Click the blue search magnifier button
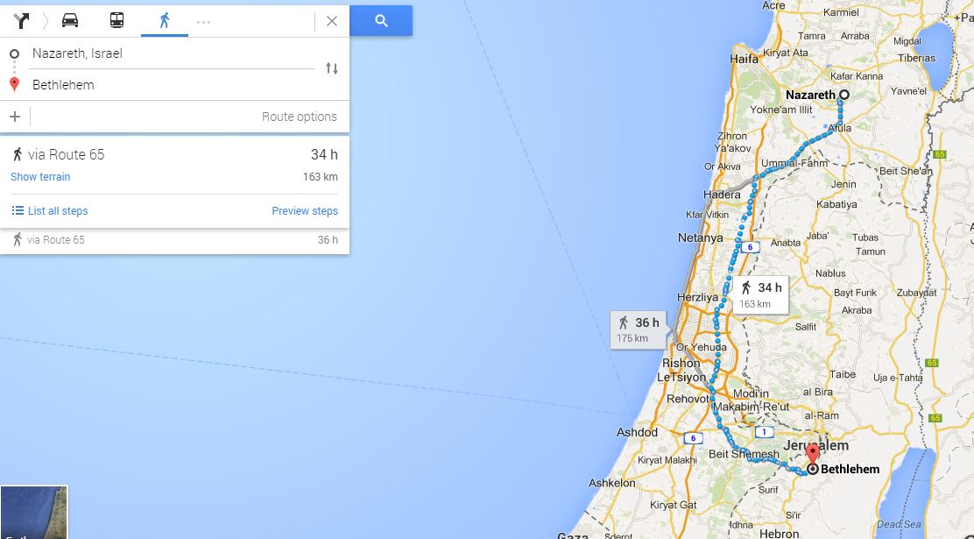 point(381,20)
